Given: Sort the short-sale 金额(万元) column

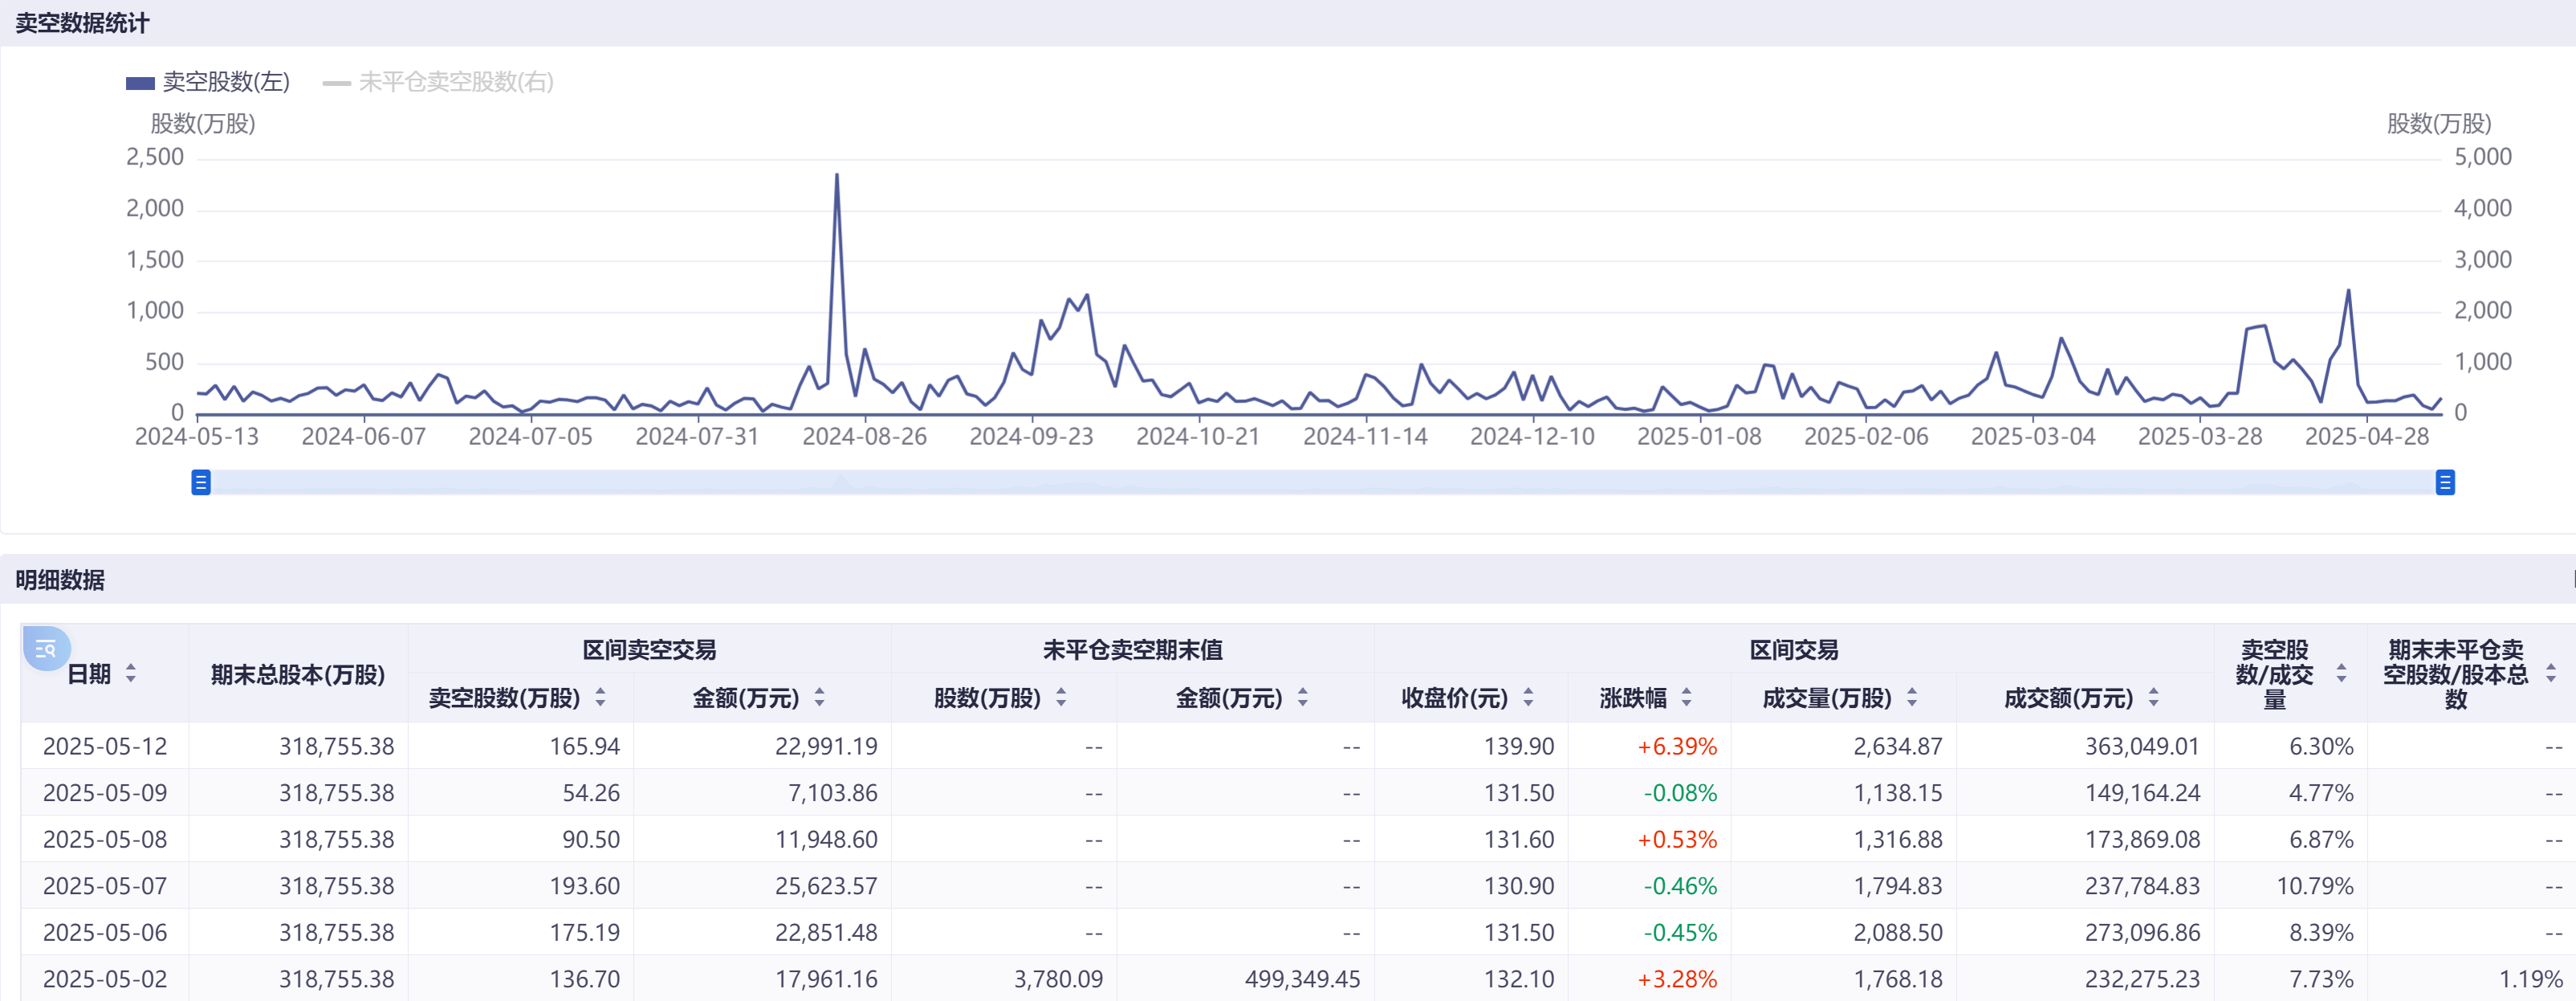Looking at the screenshot, I should click(819, 698).
